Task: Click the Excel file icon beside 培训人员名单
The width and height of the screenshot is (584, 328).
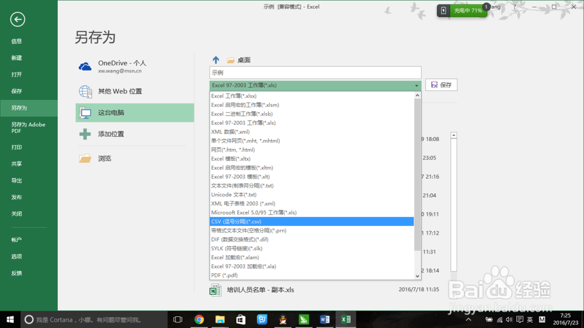Action: point(215,289)
